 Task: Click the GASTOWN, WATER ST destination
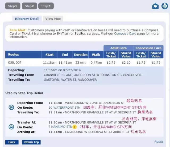pyautogui.click(x=70, y=80)
